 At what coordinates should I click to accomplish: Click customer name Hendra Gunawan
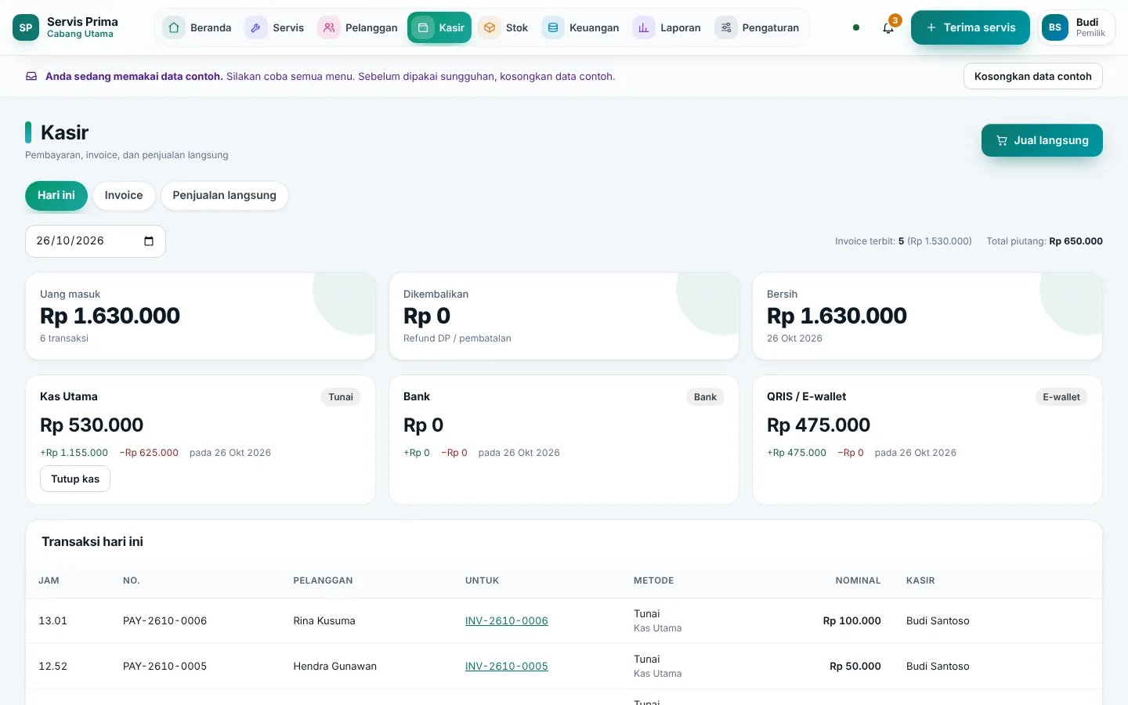tap(335, 667)
